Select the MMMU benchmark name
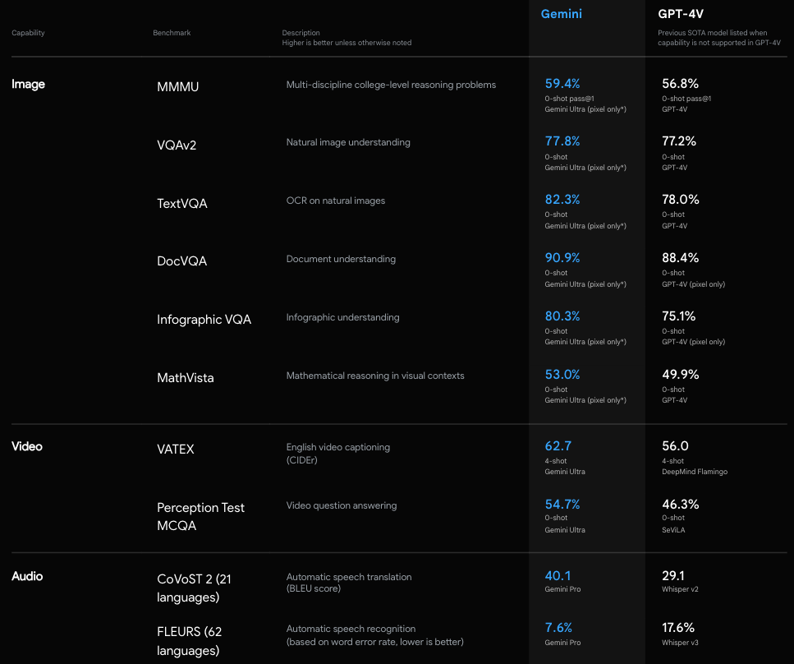794x664 pixels. 178,86
